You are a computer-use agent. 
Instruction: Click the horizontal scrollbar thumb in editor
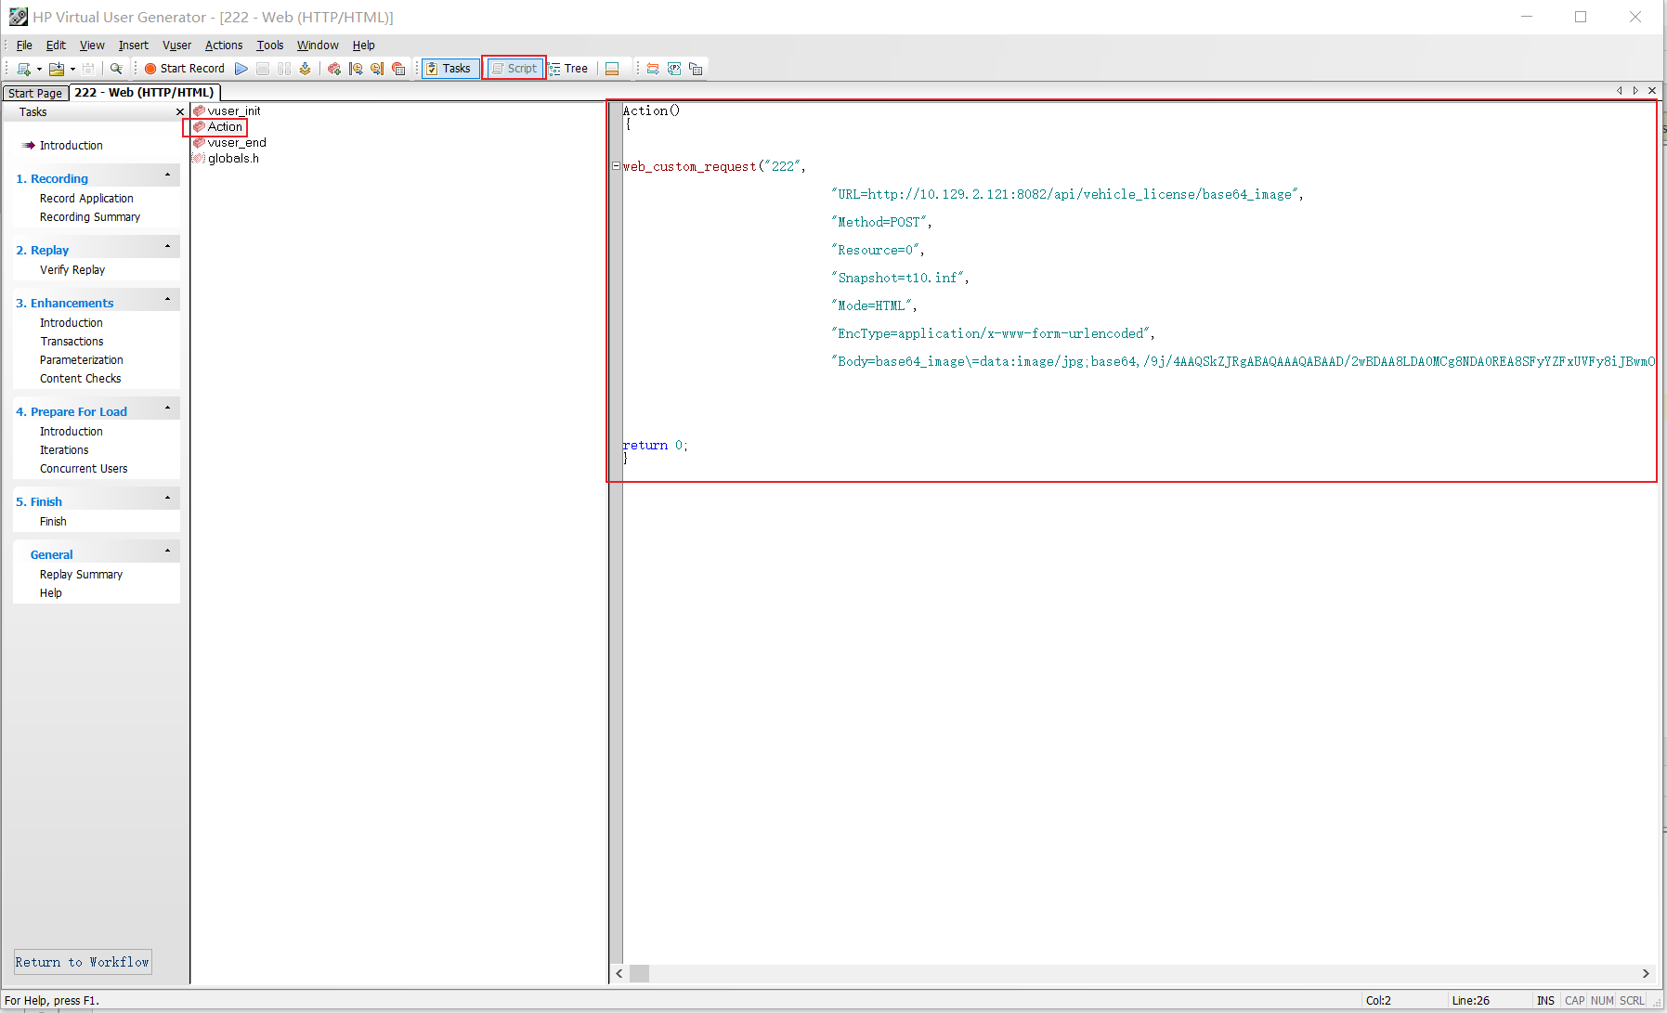click(x=639, y=973)
